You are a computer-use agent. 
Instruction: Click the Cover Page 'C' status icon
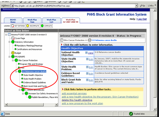click(13, 38)
